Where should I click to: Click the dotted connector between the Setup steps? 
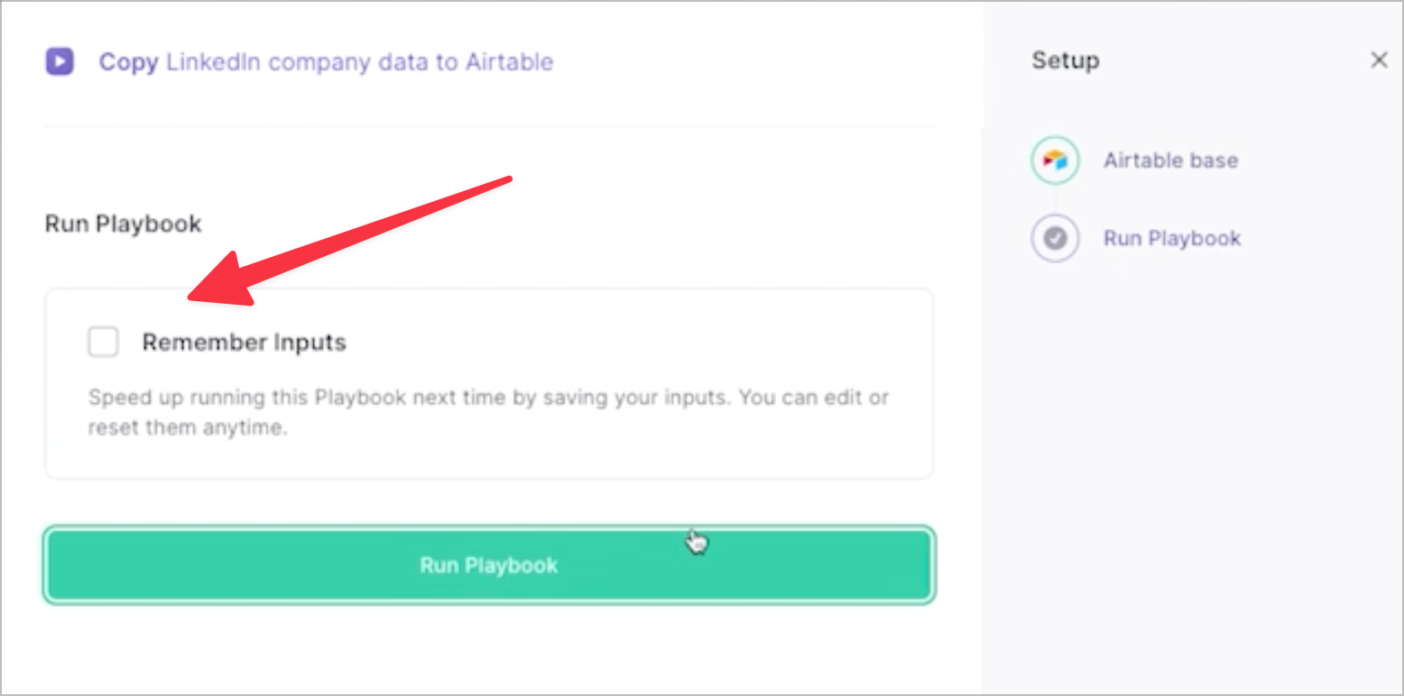point(1055,199)
